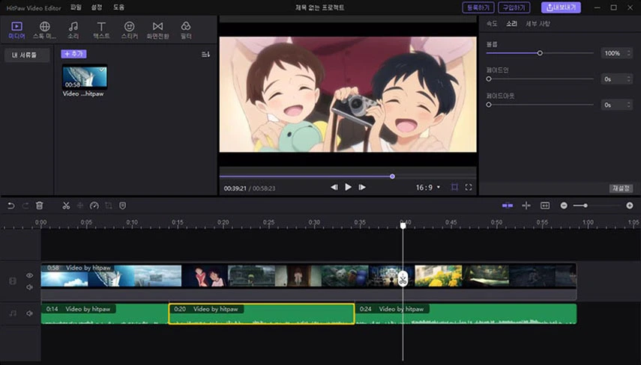Click the fade-out slider handle
The height and width of the screenshot is (365, 641).
tap(489, 105)
